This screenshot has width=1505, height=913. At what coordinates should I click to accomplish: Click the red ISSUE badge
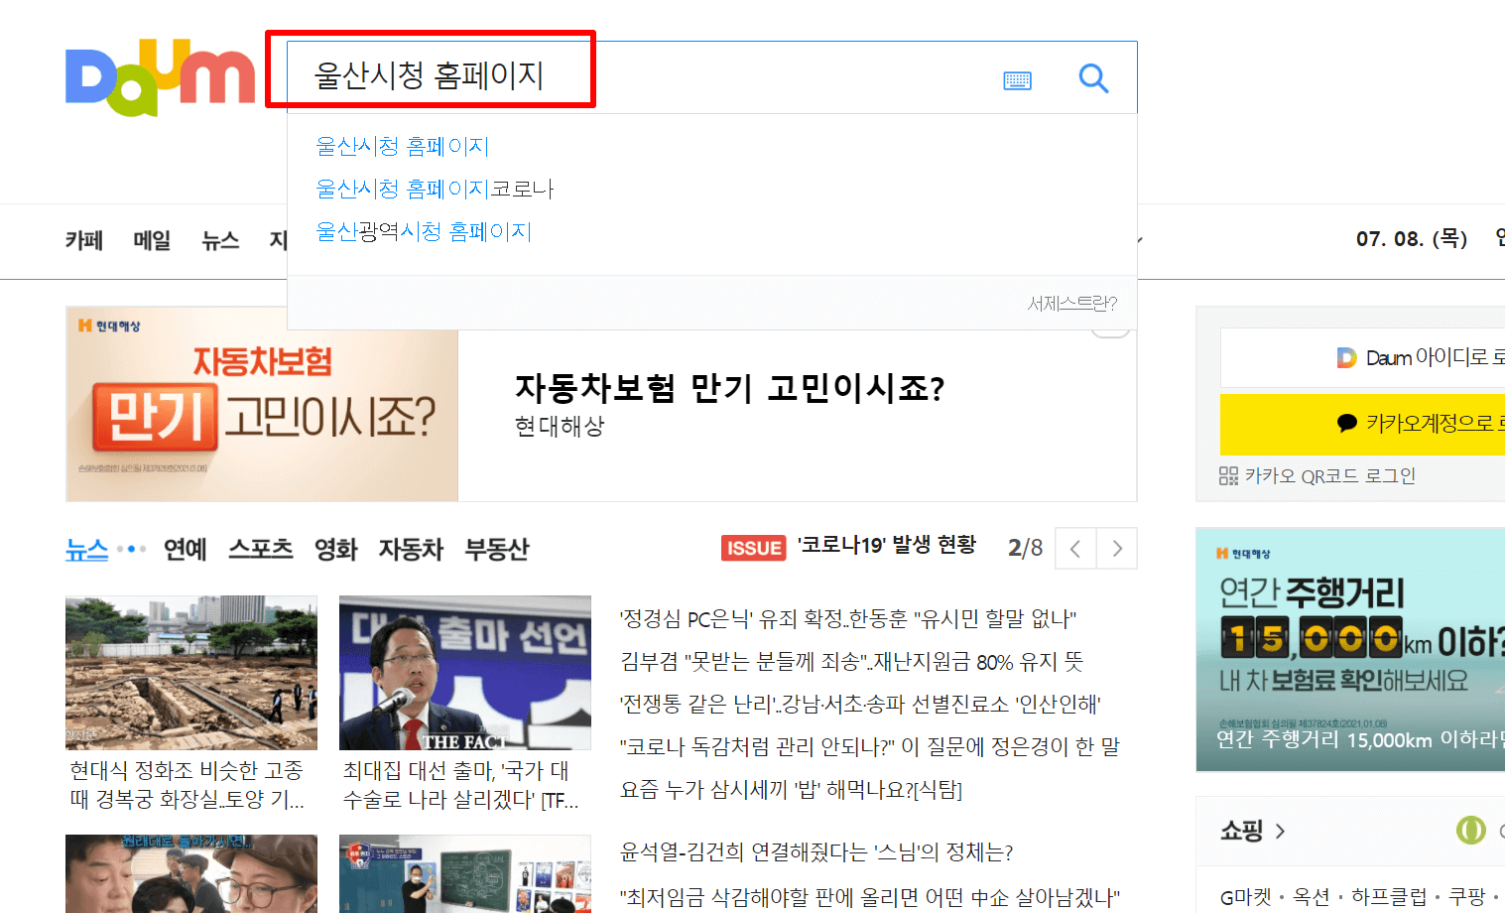pyautogui.click(x=754, y=548)
